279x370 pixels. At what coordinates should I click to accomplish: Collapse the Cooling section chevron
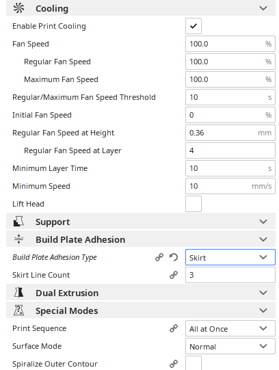[263, 8]
